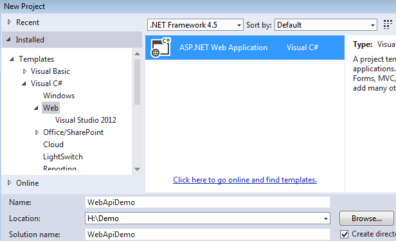Select the Visual Basic tree item
This screenshot has height=241, width=396.
(50, 71)
